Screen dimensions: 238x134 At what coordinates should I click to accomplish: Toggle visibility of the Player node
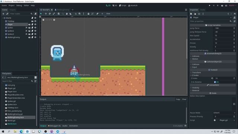point(35,25)
